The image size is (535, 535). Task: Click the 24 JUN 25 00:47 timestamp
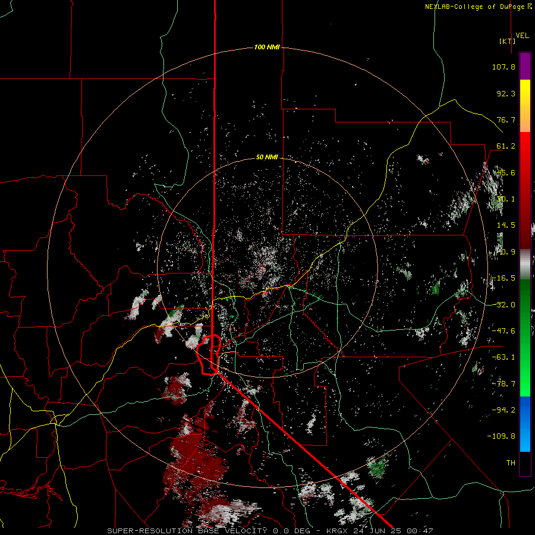[392, 531]
